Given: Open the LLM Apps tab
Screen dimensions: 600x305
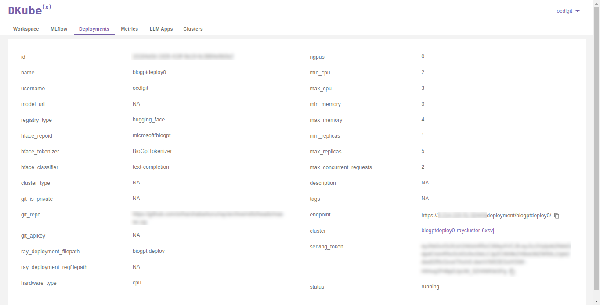Looking at the screenshot, I should coord(161,29).
